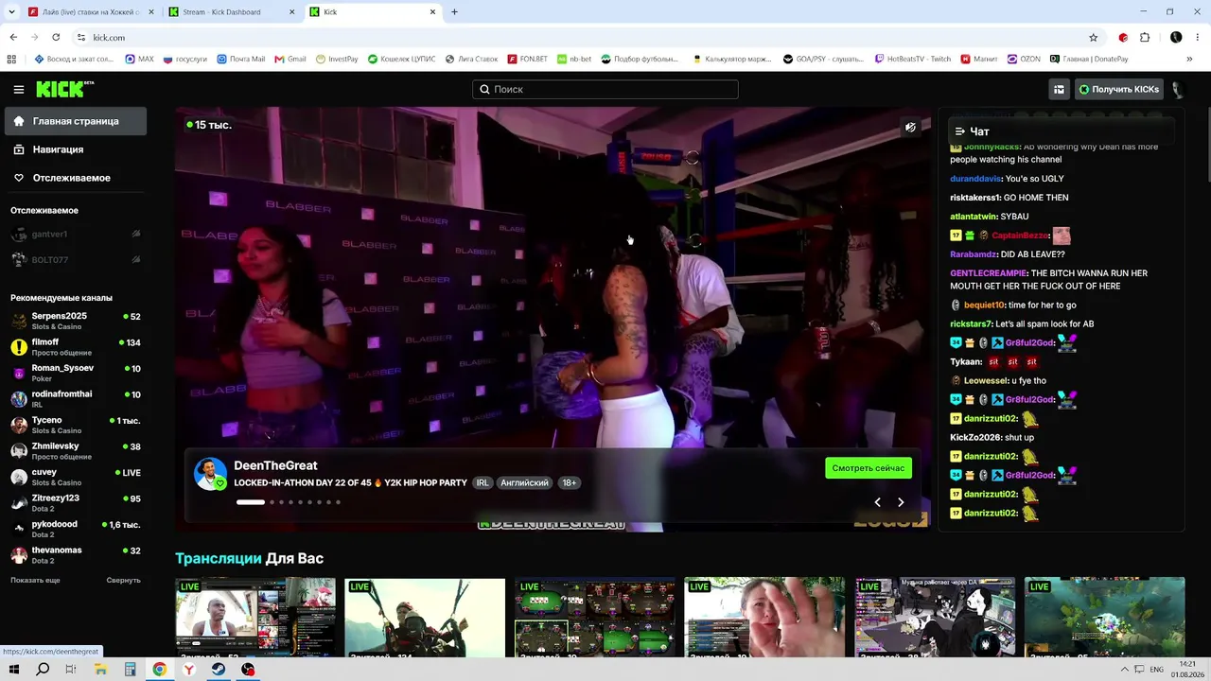The height and width of the screenshot is (681, 1211).
Task: Bookmark this page with star icon
Action: tap(1094, 38)
